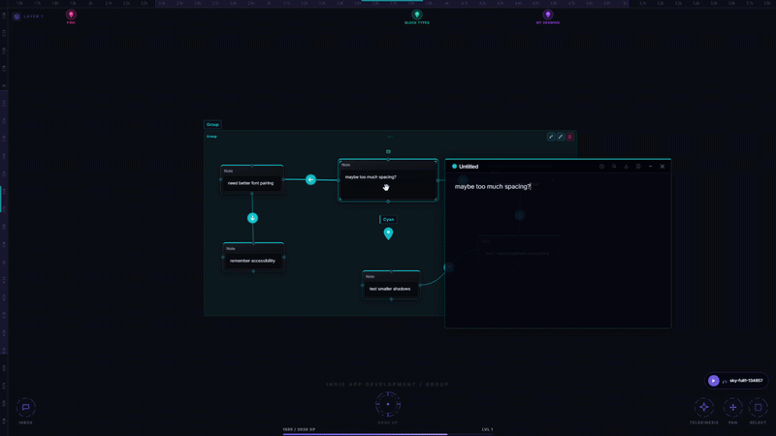Click the left arrow connector button
The height and width of the screenshot is (436, 776).
310,180
